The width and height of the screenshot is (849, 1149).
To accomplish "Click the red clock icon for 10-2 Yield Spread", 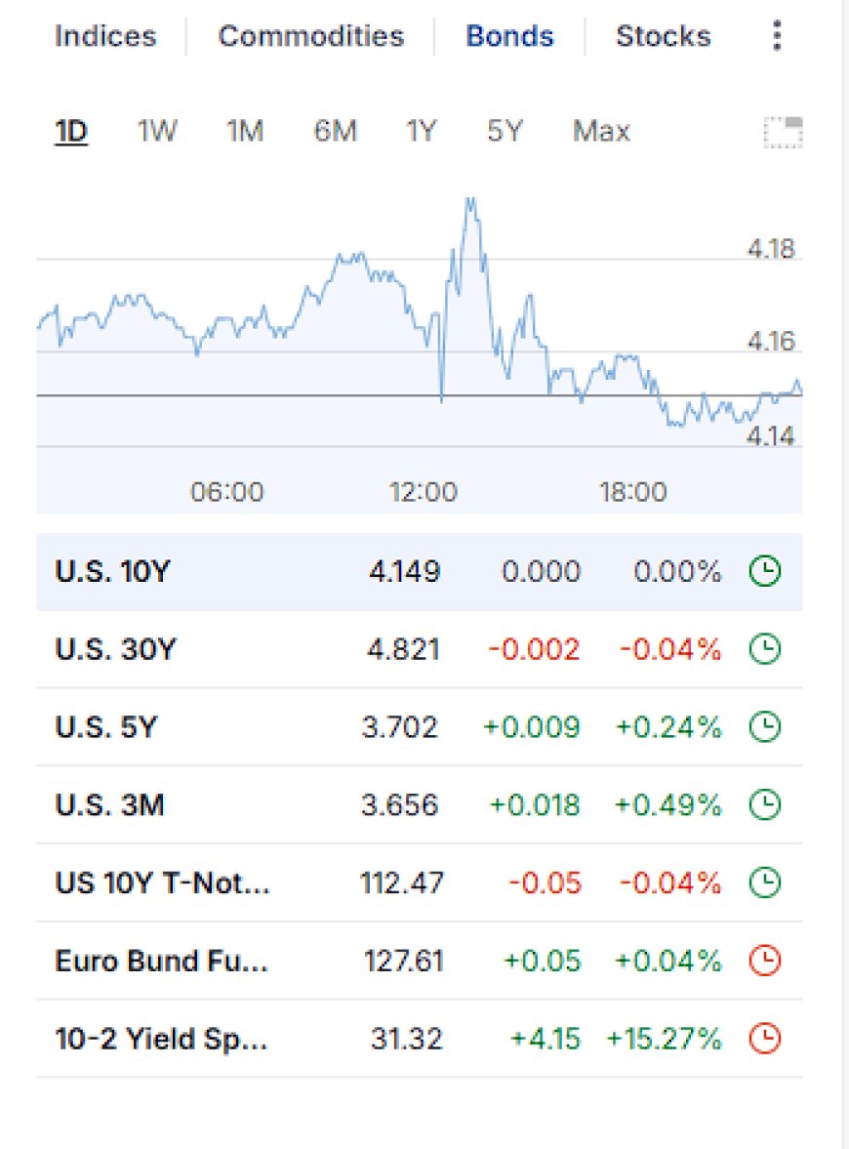I will pos(765,1039).
